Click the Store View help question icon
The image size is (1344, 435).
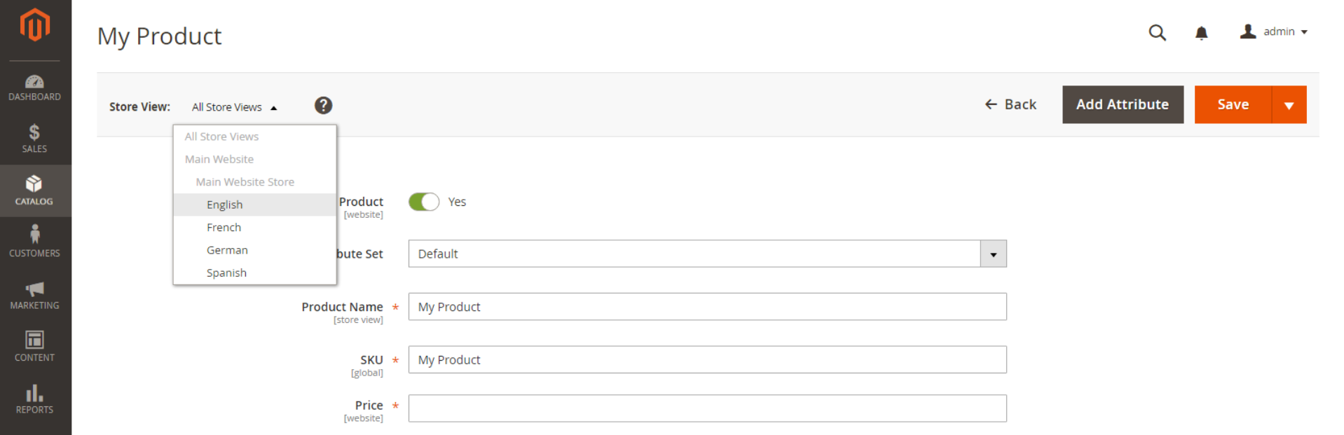[323, 106]
